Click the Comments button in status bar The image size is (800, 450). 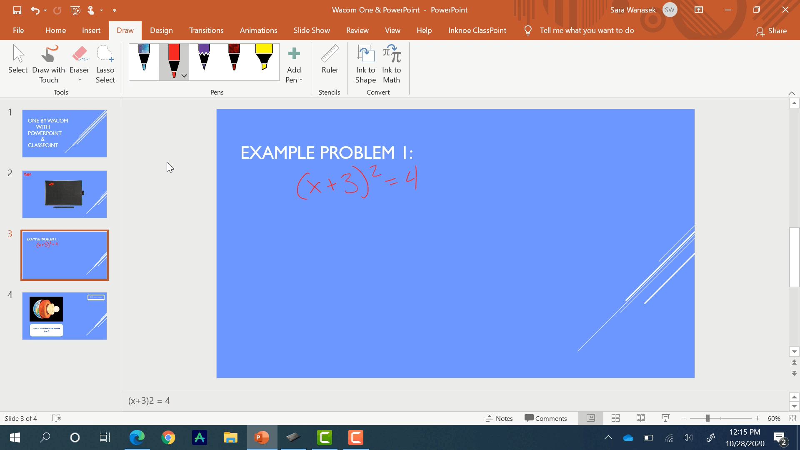545,418
